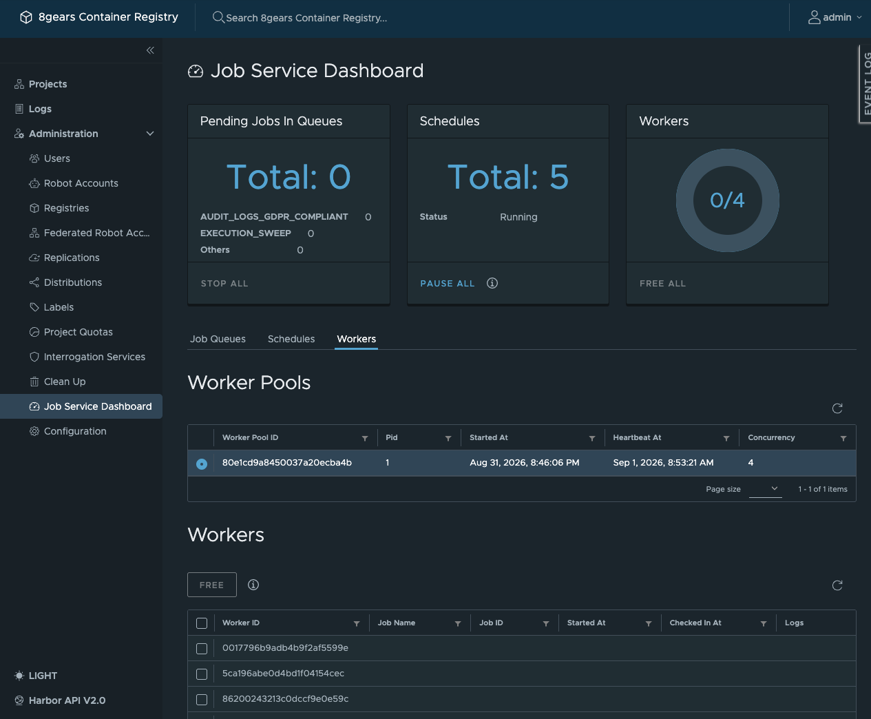
Task: Click the 'Sep 1, 2026, 8:53:21 AM' cell
Action: pyautogui.click(x=663, y=463)
